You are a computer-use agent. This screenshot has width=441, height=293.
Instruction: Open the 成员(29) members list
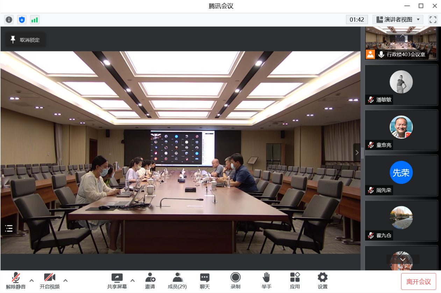tap(177, 281)
